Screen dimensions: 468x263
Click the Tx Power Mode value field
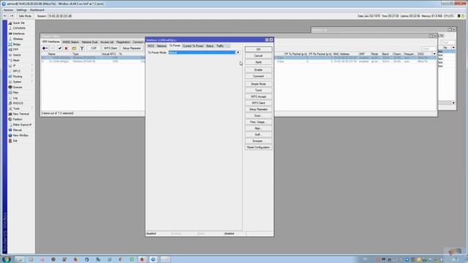[x=202, y=53]
